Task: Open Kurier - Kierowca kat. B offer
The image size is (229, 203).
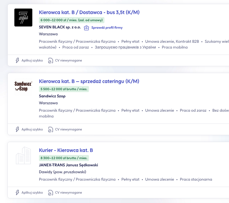Action: (x=66, y=150)
